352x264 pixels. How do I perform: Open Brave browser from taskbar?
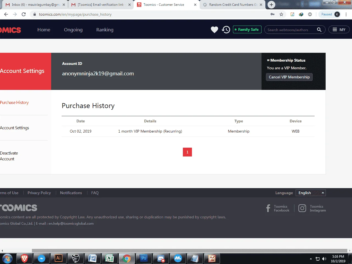click(24, 258)
